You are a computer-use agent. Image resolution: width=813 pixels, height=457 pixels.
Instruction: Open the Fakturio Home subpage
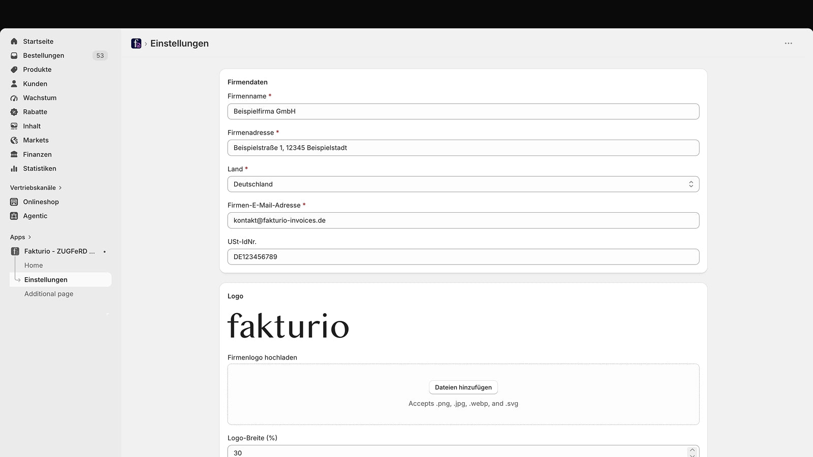coord(34,266)
